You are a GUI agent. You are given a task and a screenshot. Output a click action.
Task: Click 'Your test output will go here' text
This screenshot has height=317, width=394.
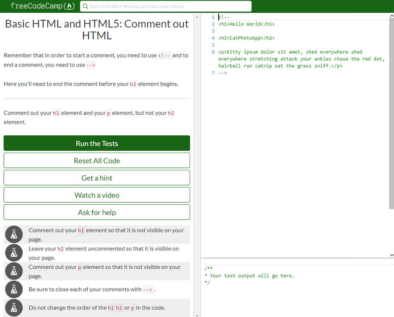click(x=252, y=276)
